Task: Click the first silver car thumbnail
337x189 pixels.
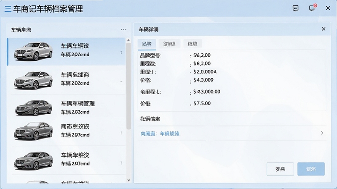Action: click(x=33, y=51)
